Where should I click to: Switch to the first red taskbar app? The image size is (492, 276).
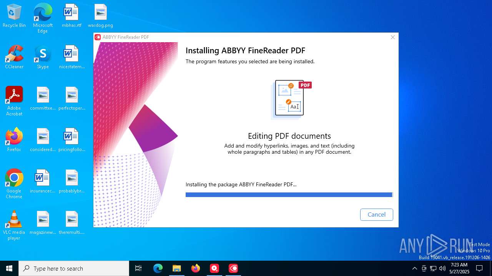(x=214, y=268)
